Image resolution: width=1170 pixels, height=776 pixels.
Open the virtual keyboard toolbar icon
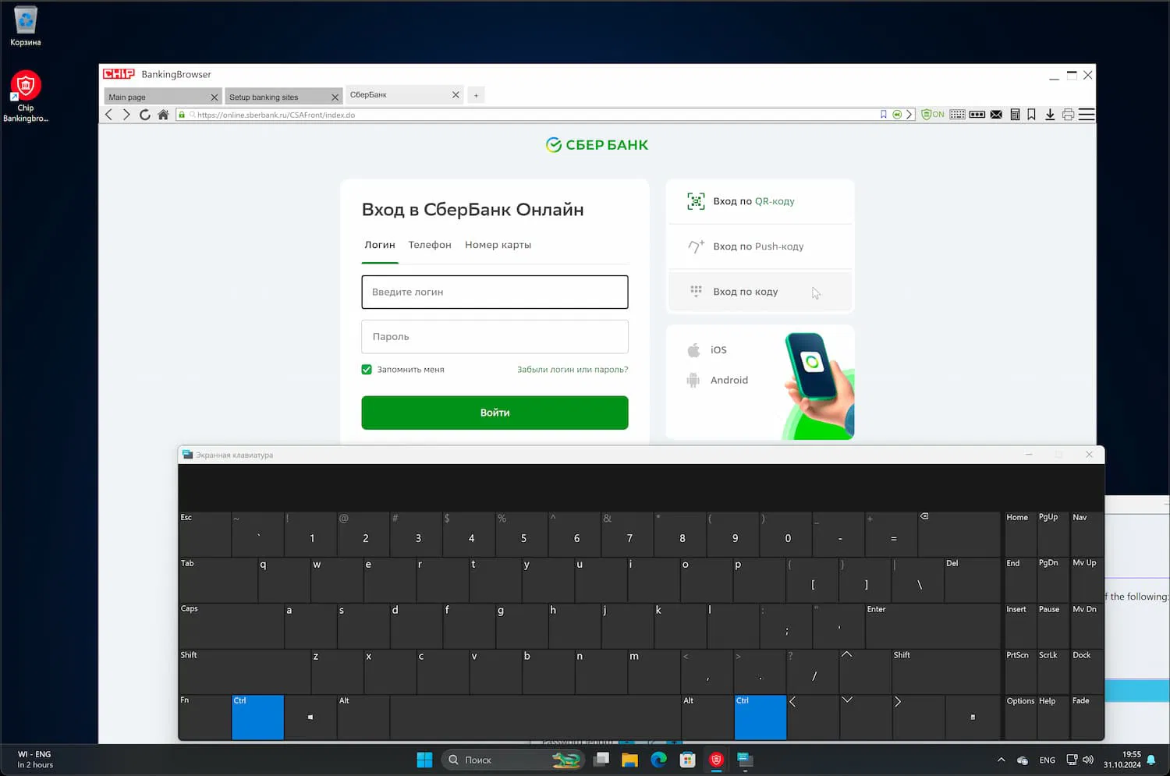[x=957, y=115]
